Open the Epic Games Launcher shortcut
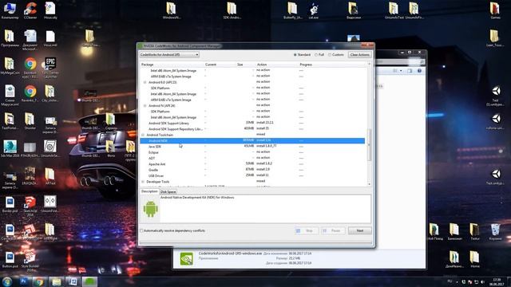This screenshot has height=287, width=511. tap(50, 67)
